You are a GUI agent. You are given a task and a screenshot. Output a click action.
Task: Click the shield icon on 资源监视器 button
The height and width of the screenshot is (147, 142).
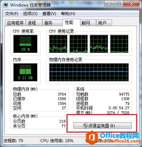(x=85, y=126)
